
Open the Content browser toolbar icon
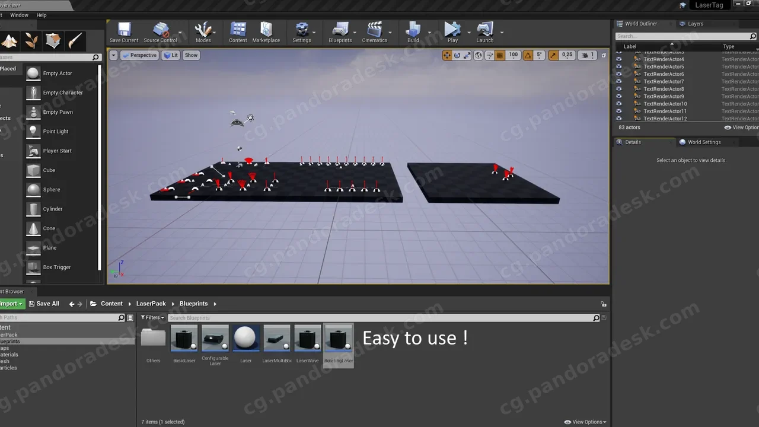click(x=238, y=32)
